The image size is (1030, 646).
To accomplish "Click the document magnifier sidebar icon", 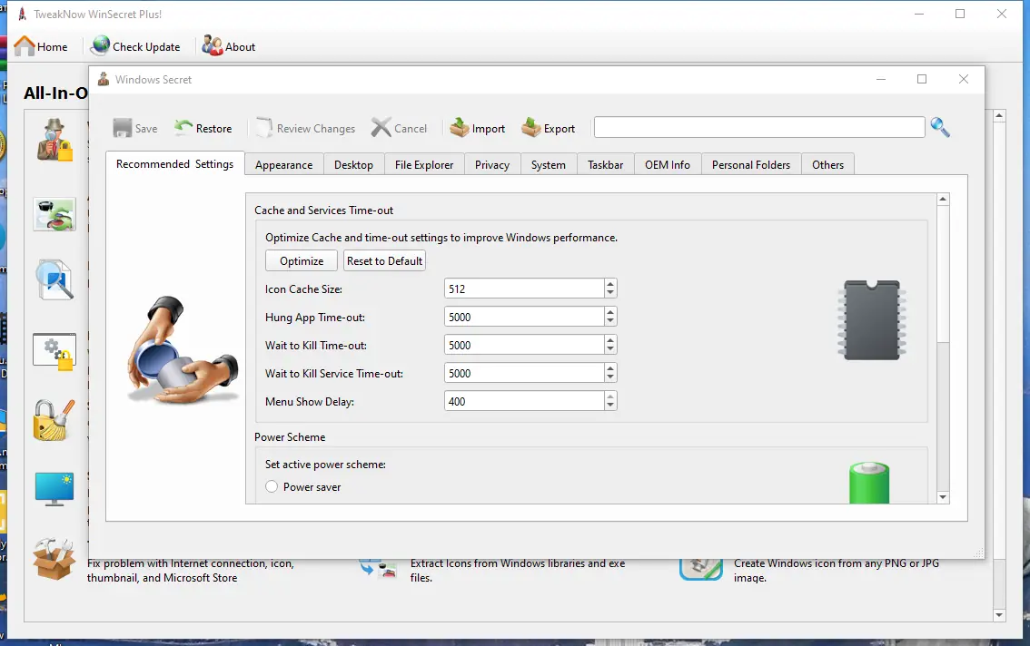I will [x=54, y=279].
